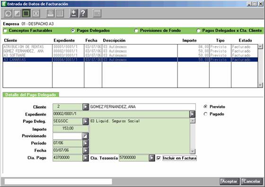Click the Aceptar button
Screen dimensions: 265x187
point(230,182)
